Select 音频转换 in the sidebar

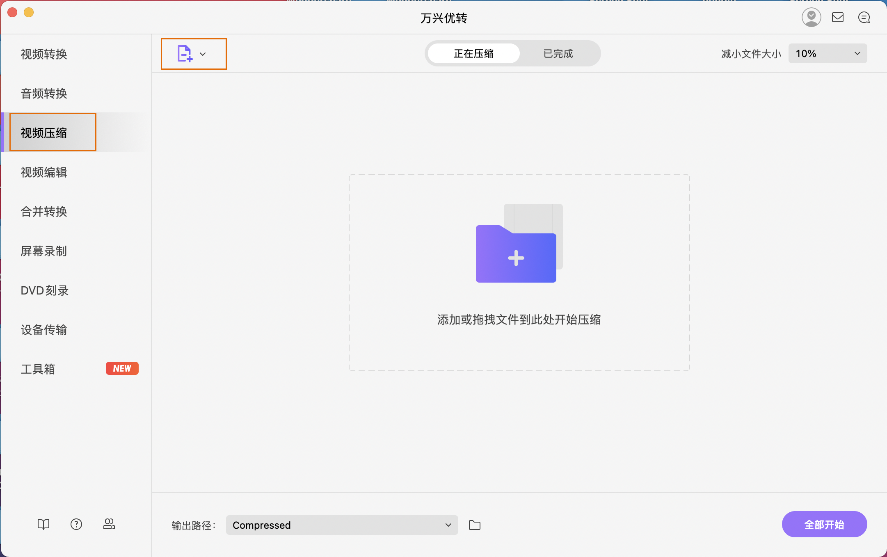43,94
